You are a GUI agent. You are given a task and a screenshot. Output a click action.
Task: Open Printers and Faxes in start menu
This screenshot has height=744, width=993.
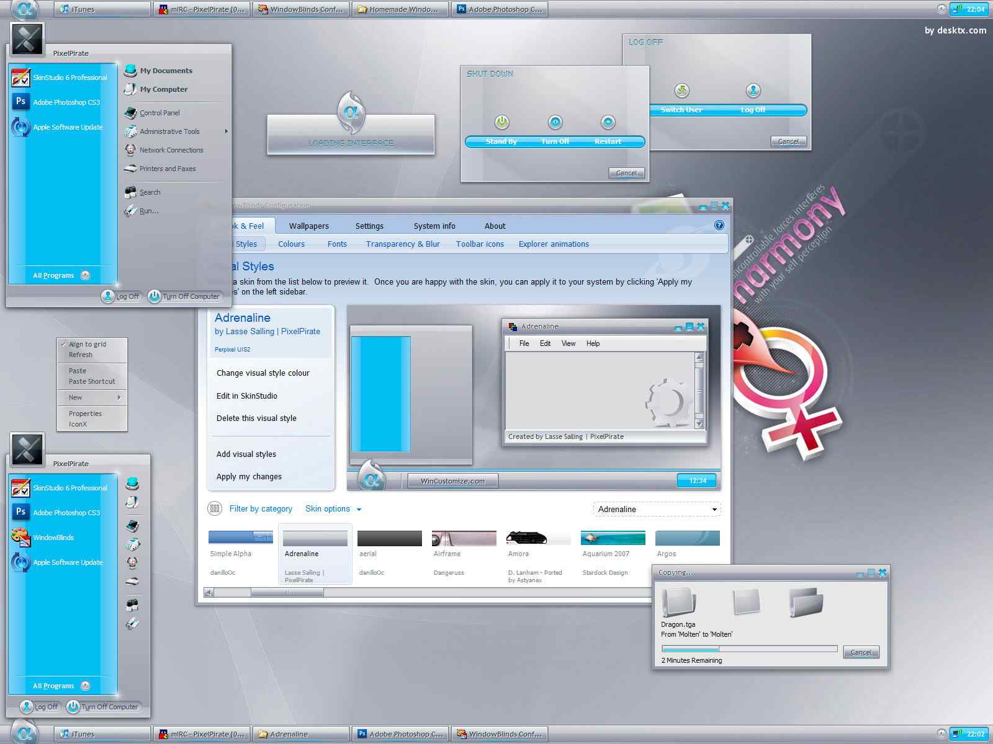pos(160,169)
